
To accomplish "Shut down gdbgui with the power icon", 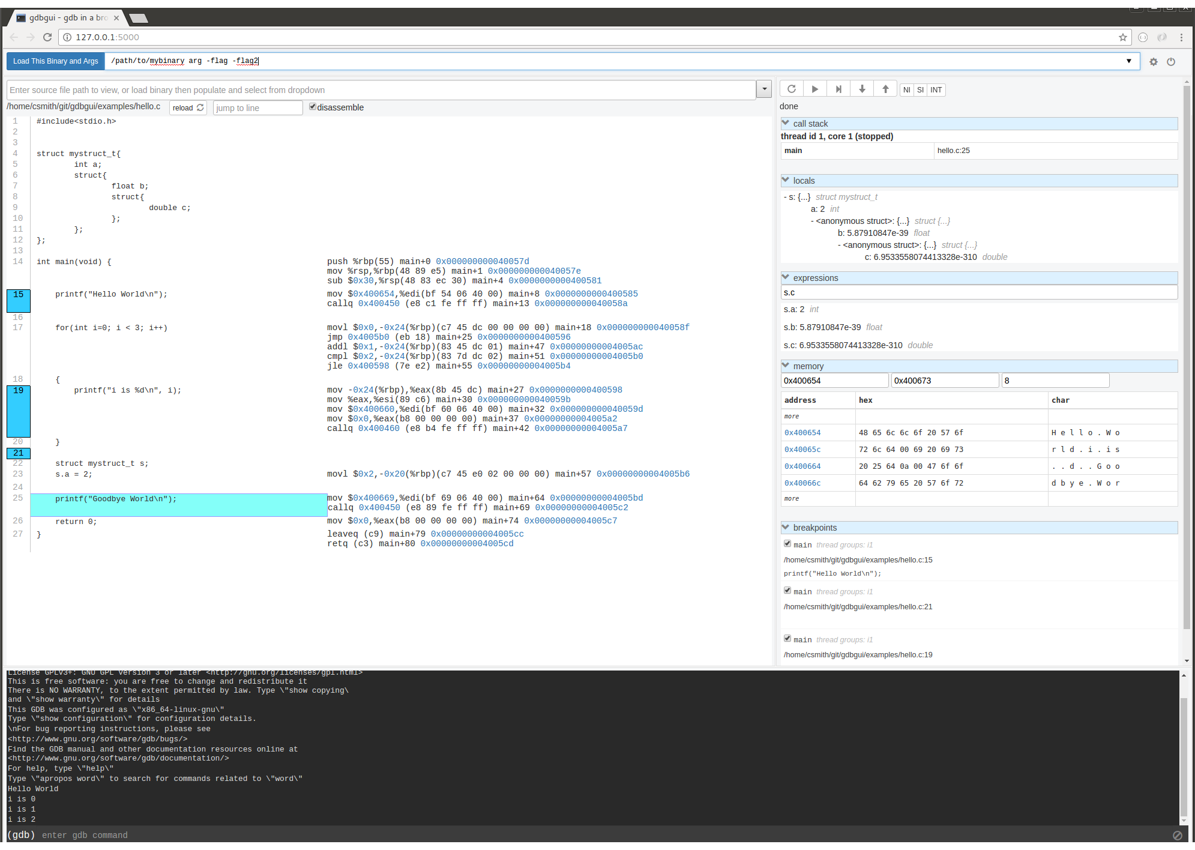I will pyautogui.click(x=1171, y=61).
